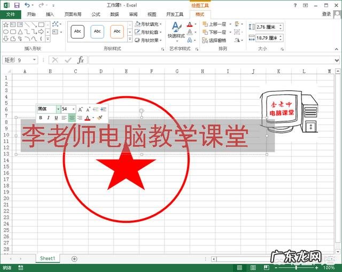Viewport: 342px width, 272px height.
Task: Click the Edit Shape icon
Action: click(x=56, y=24)
